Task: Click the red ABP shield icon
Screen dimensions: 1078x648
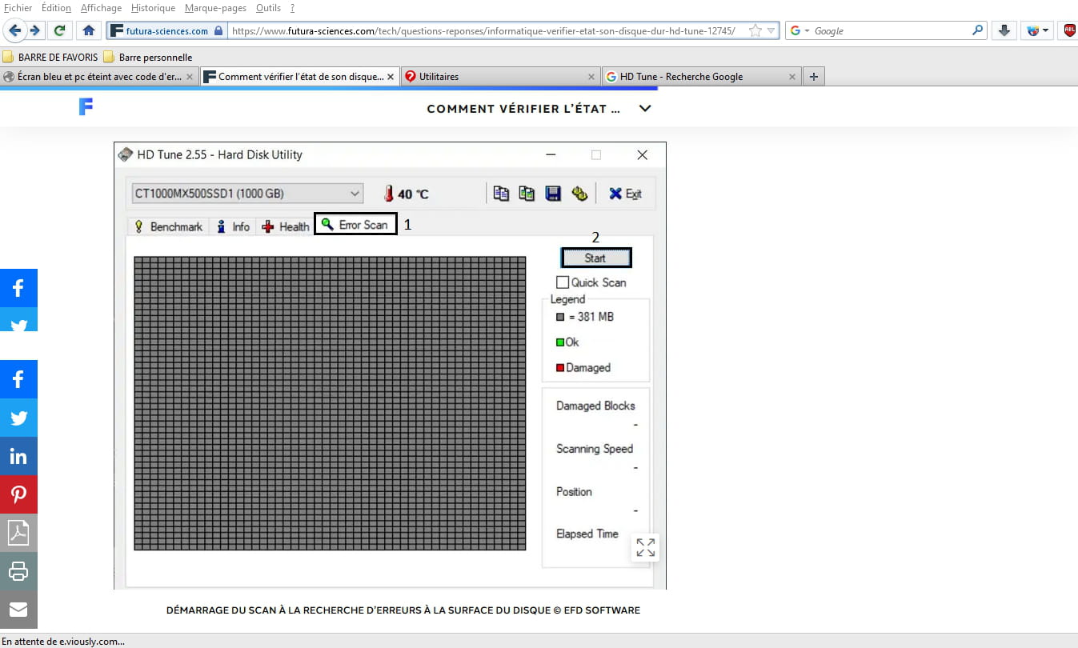Action: pos(1069,30)
